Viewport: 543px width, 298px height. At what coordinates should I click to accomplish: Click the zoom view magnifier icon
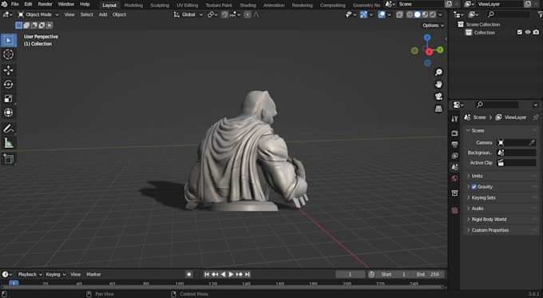438,72
